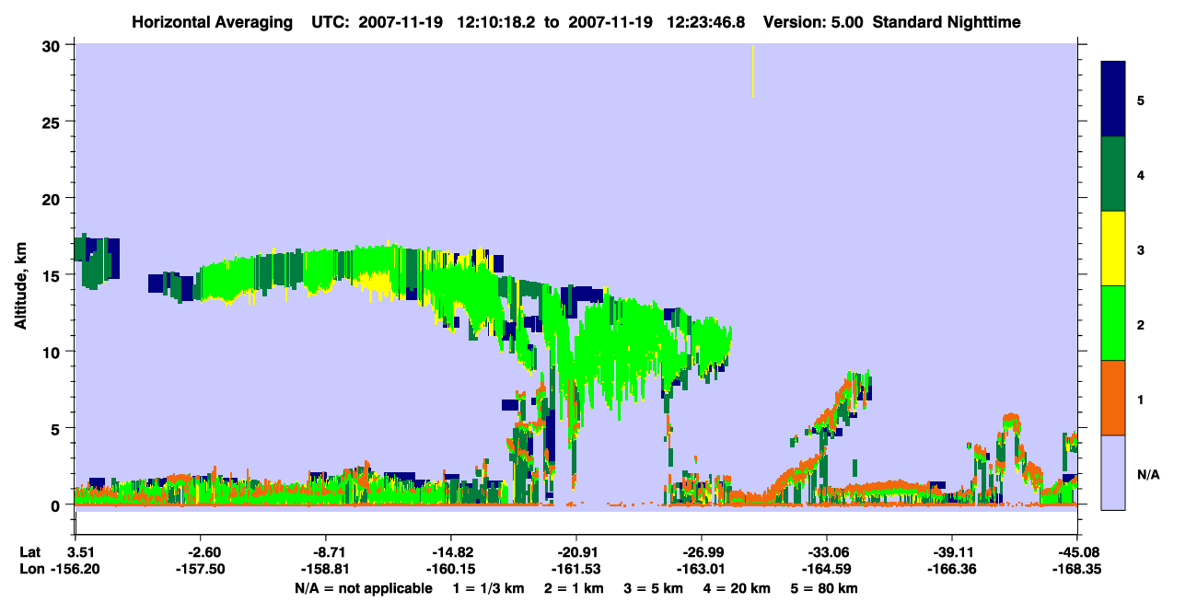Click longitude value -166.36
Viewport: 1197px width, 614px height.
point(951,570)
